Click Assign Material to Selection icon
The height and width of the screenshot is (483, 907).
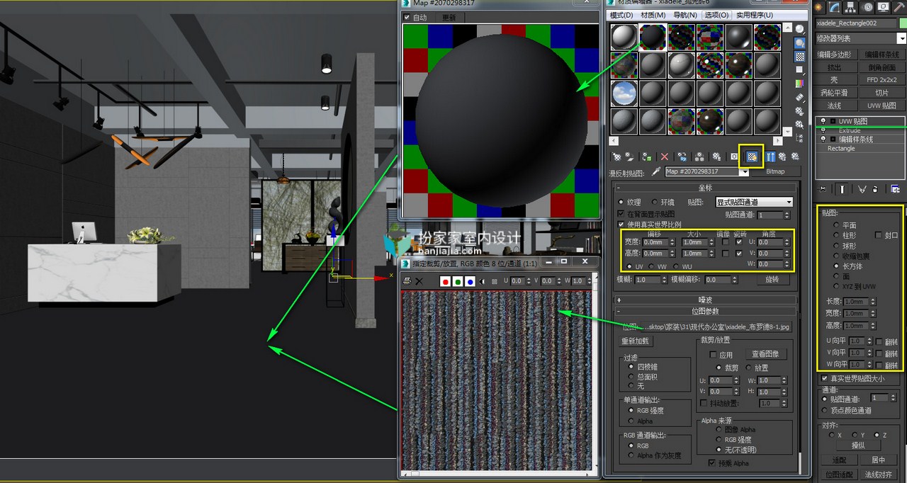(647, 157)
